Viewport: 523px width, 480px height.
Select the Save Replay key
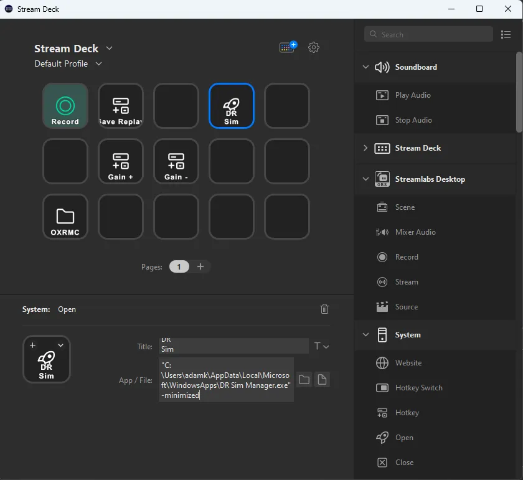pos(121,106)
